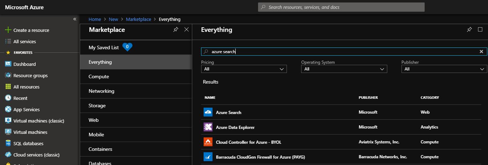Open All services link
Image resolution: width=488 pixels, height=165 pixels.
(x=25, y=41)
